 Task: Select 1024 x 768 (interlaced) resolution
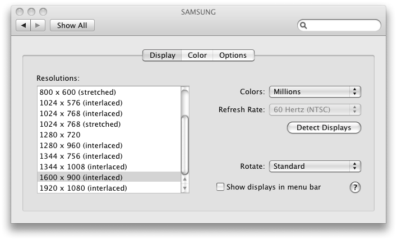pyautogui.click(x=109, y=113)
